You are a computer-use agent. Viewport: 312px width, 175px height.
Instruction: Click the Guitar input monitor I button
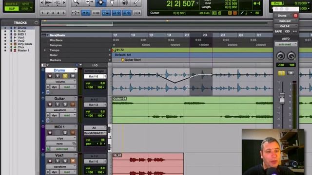point(58,104)
